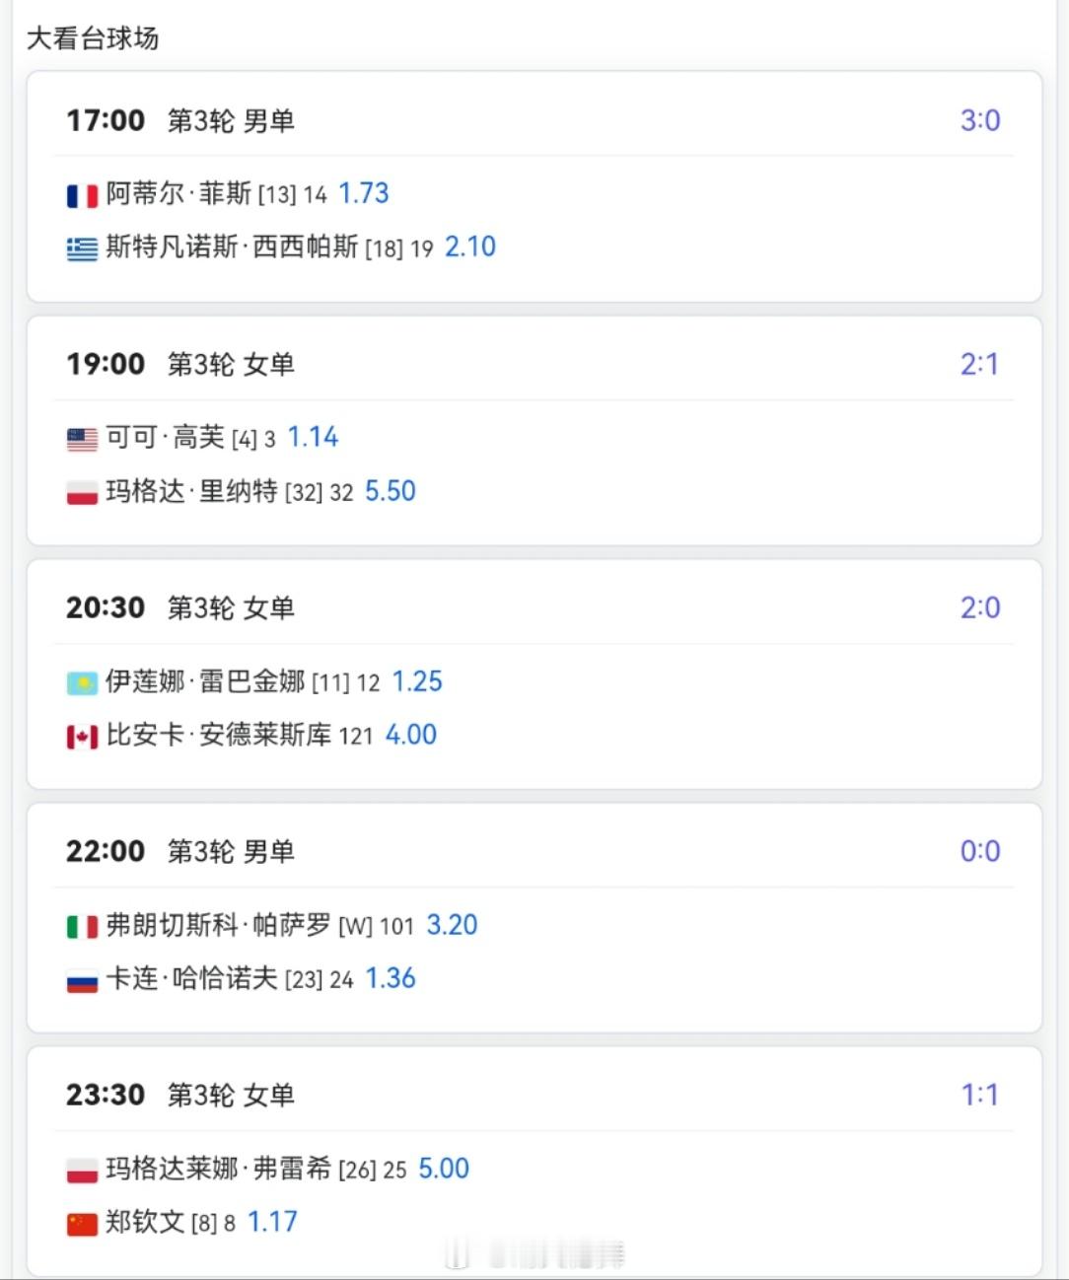Click the Russian flag beside 哈恰诺夫
The image size is (1069, 1280).
tap(82, 980)
